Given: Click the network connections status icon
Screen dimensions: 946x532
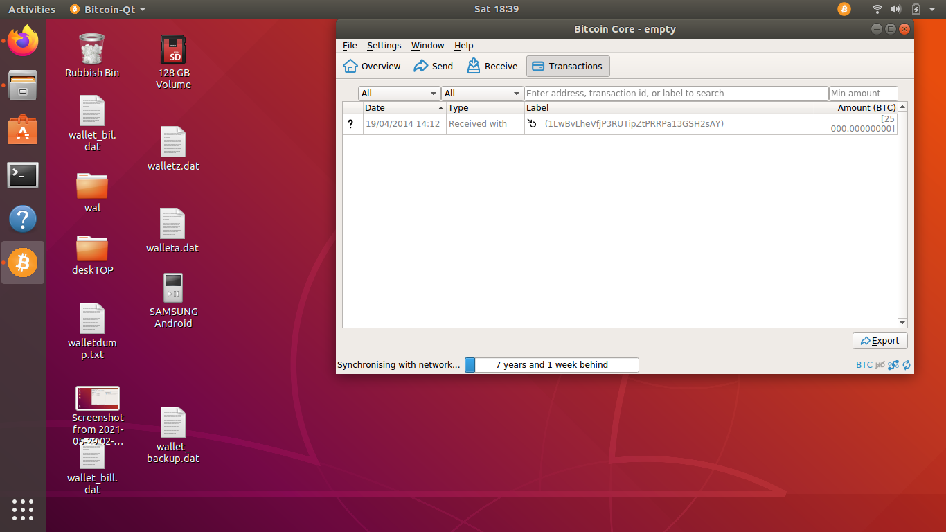Looking at the screenshot, I should [893, 365].
